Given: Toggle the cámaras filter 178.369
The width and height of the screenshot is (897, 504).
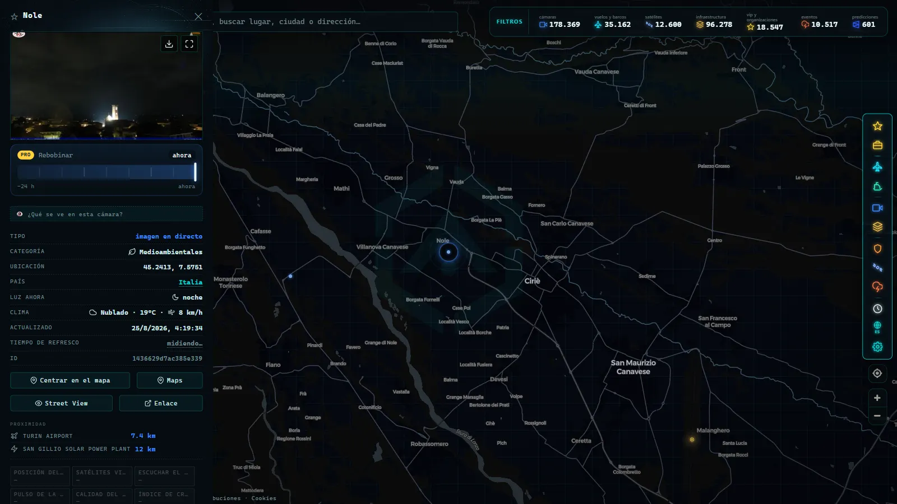Looking at the screenshot, I should 560,22.
